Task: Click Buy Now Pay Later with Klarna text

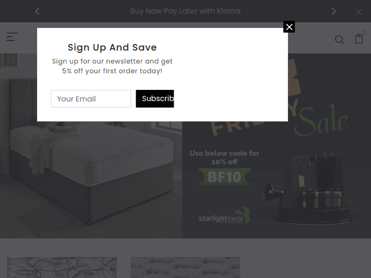Action: pyautogui.click(x=185, y=11)
